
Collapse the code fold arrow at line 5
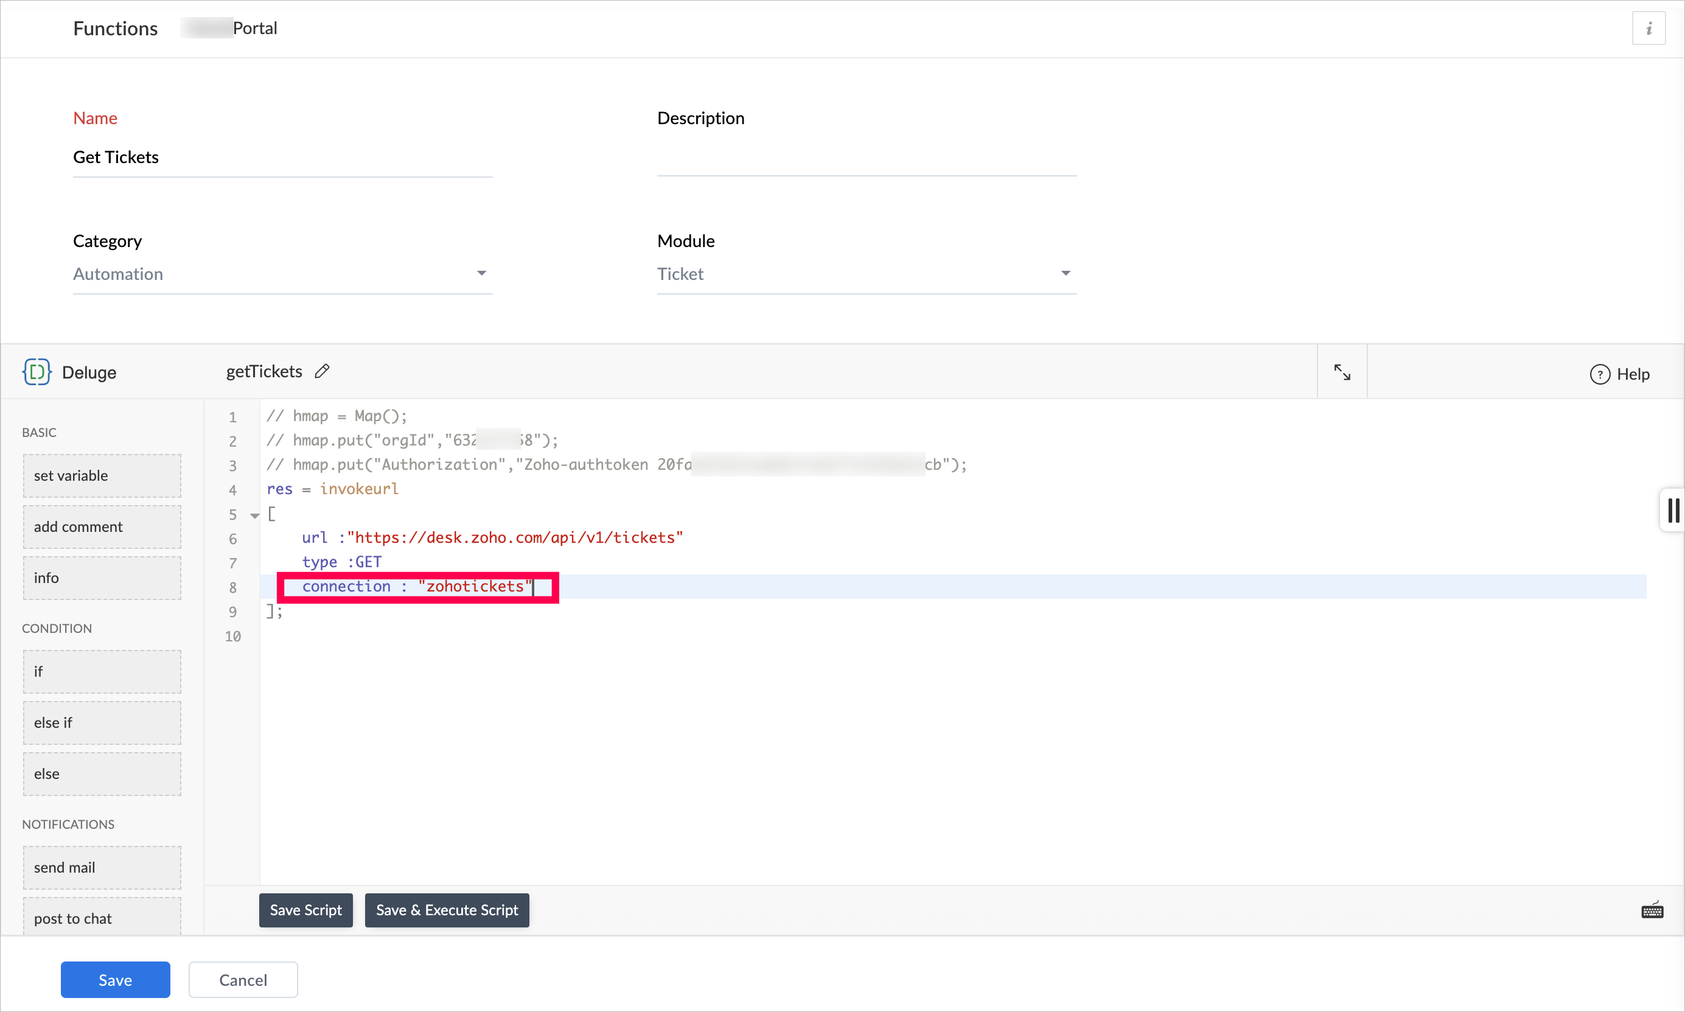coord(254,515)
